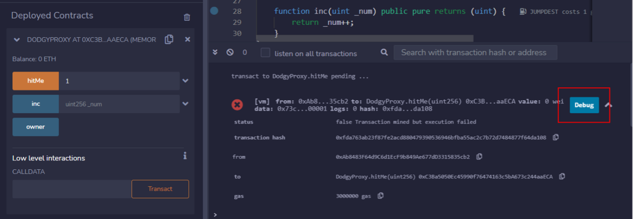Call the owner getter button
Image resolution: width=633 pixels, height=219 pixels.
click(x=35, y=127)
